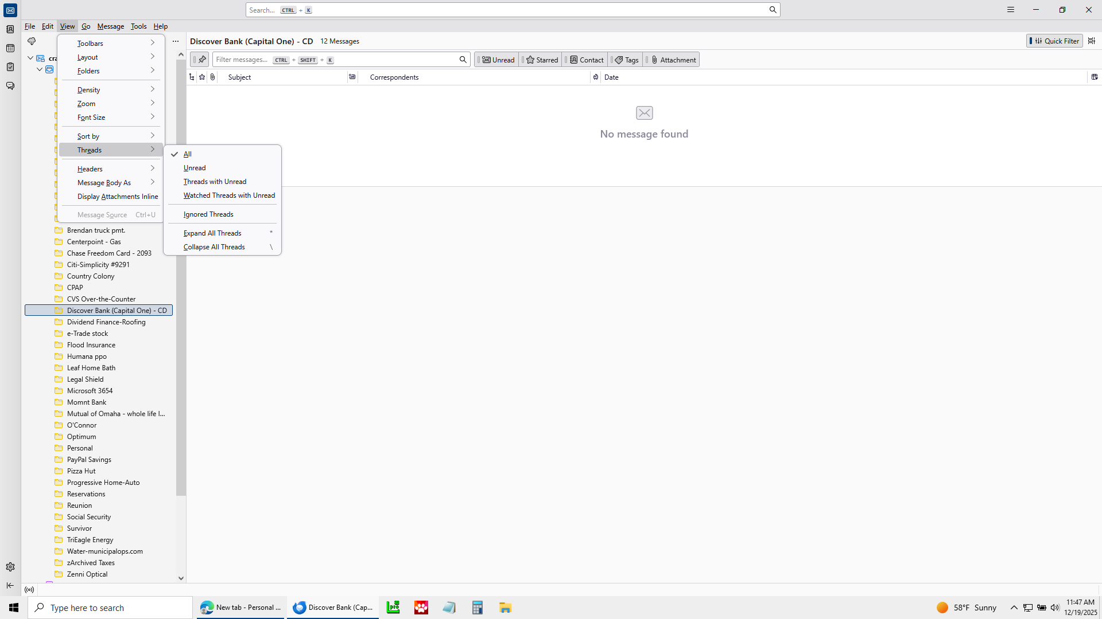Click Expand All Threads

[212, 233]
